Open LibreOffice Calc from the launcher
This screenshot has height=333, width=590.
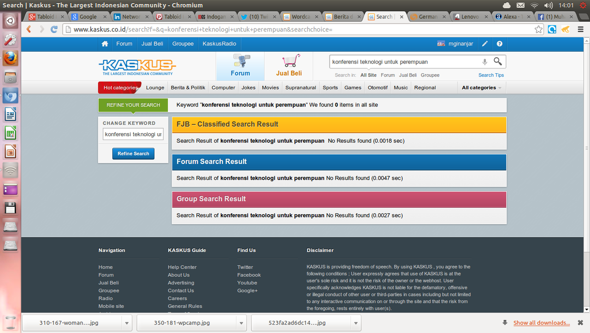[x=11, y=133]
